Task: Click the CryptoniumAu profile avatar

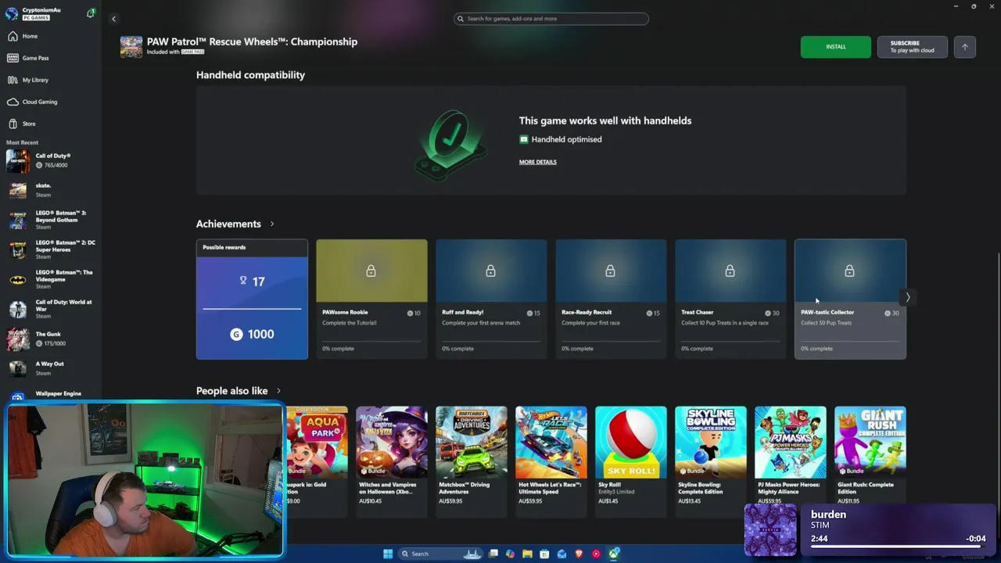Action: pyautogui.click(x=12, y=13)
